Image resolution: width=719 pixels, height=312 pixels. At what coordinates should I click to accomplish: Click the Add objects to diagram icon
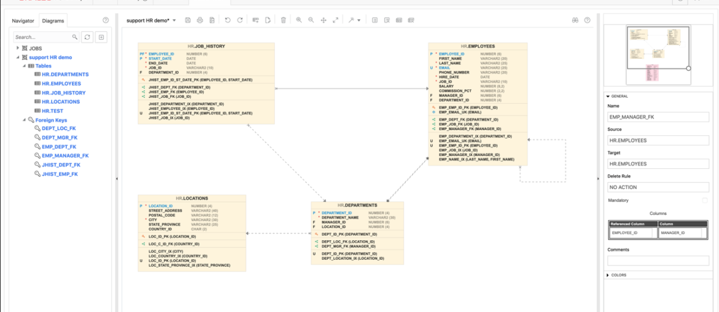(x=256, y=20)
